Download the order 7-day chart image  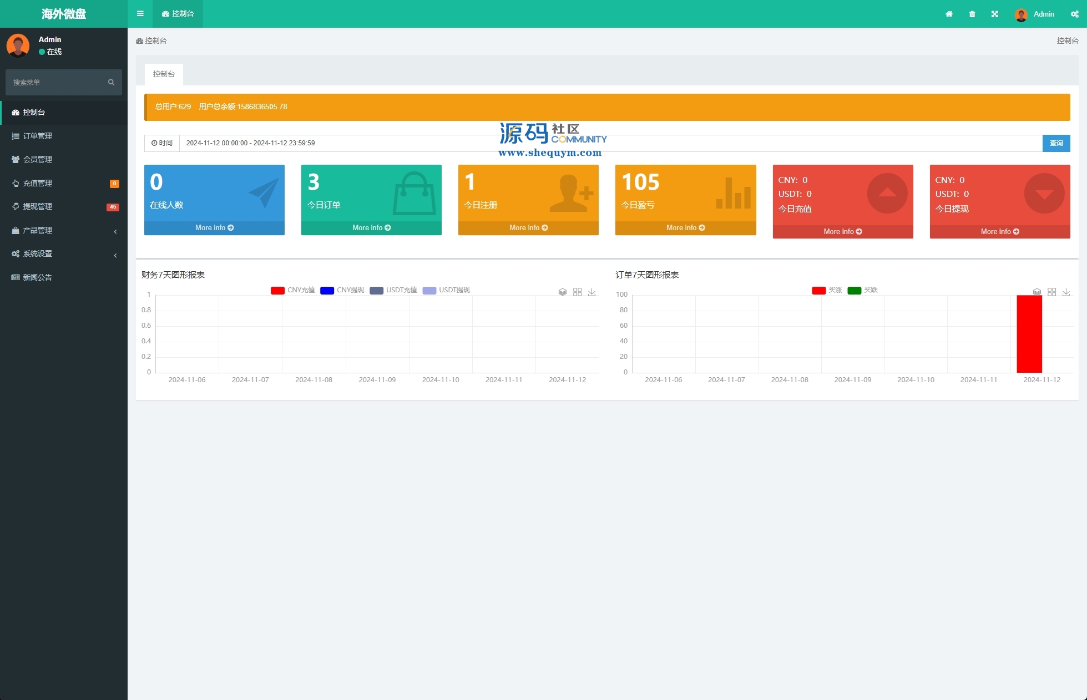pos(1066,292)
